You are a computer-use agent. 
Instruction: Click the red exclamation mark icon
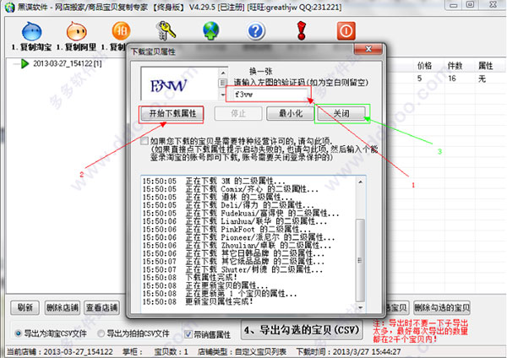coord(302,30)
